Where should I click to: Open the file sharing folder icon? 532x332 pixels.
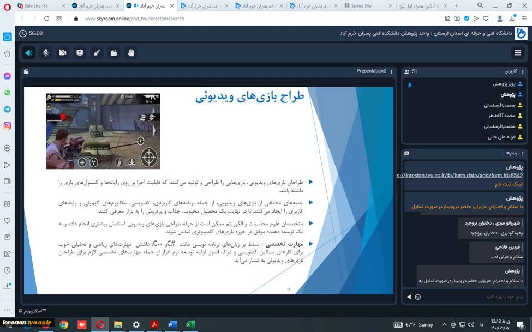[113, 53]
